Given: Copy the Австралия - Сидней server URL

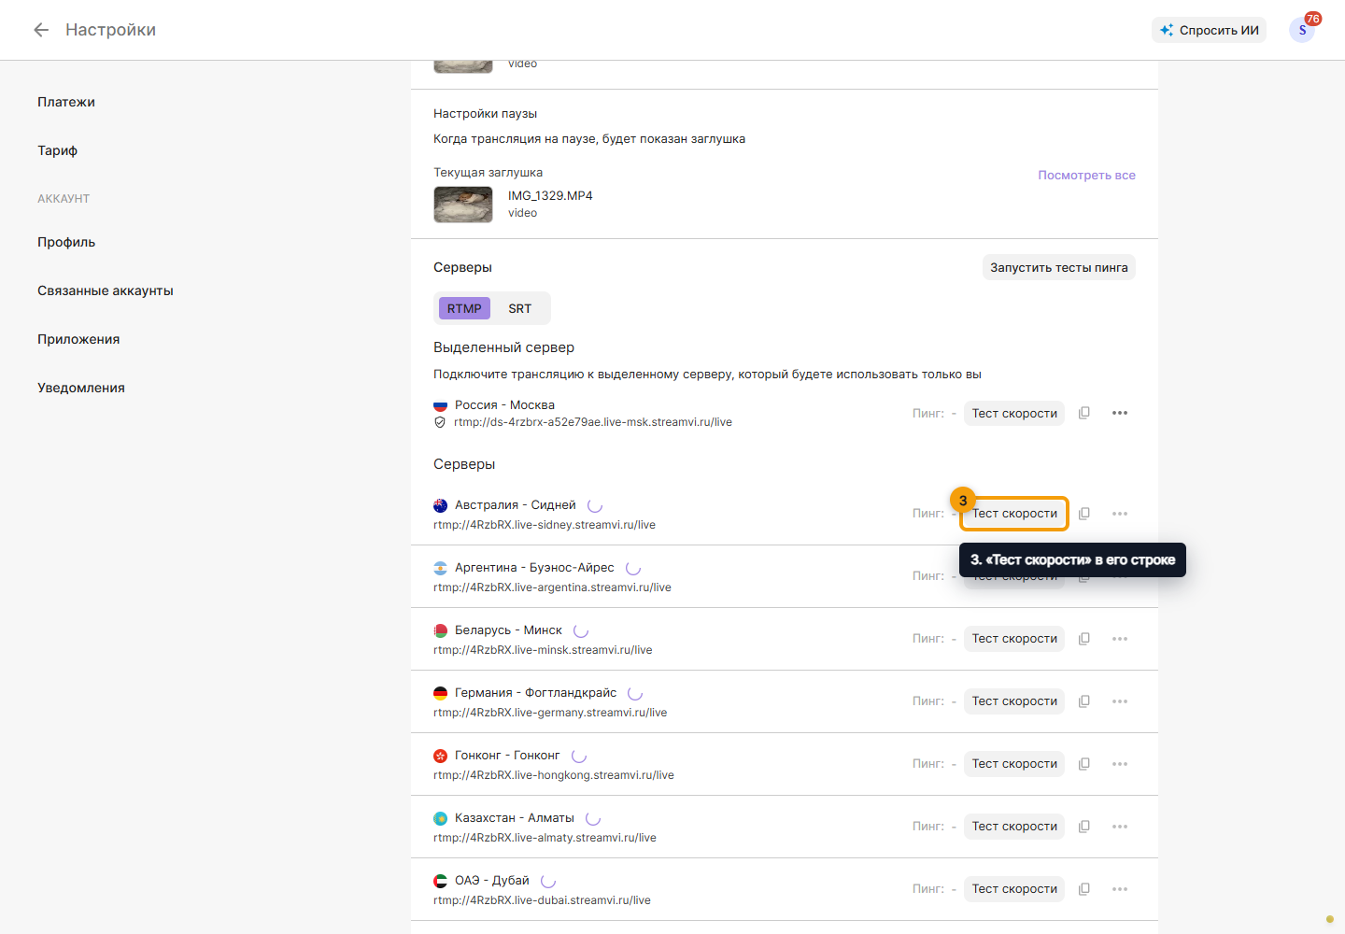Looking at the screenshot, I should [1084, 514].
